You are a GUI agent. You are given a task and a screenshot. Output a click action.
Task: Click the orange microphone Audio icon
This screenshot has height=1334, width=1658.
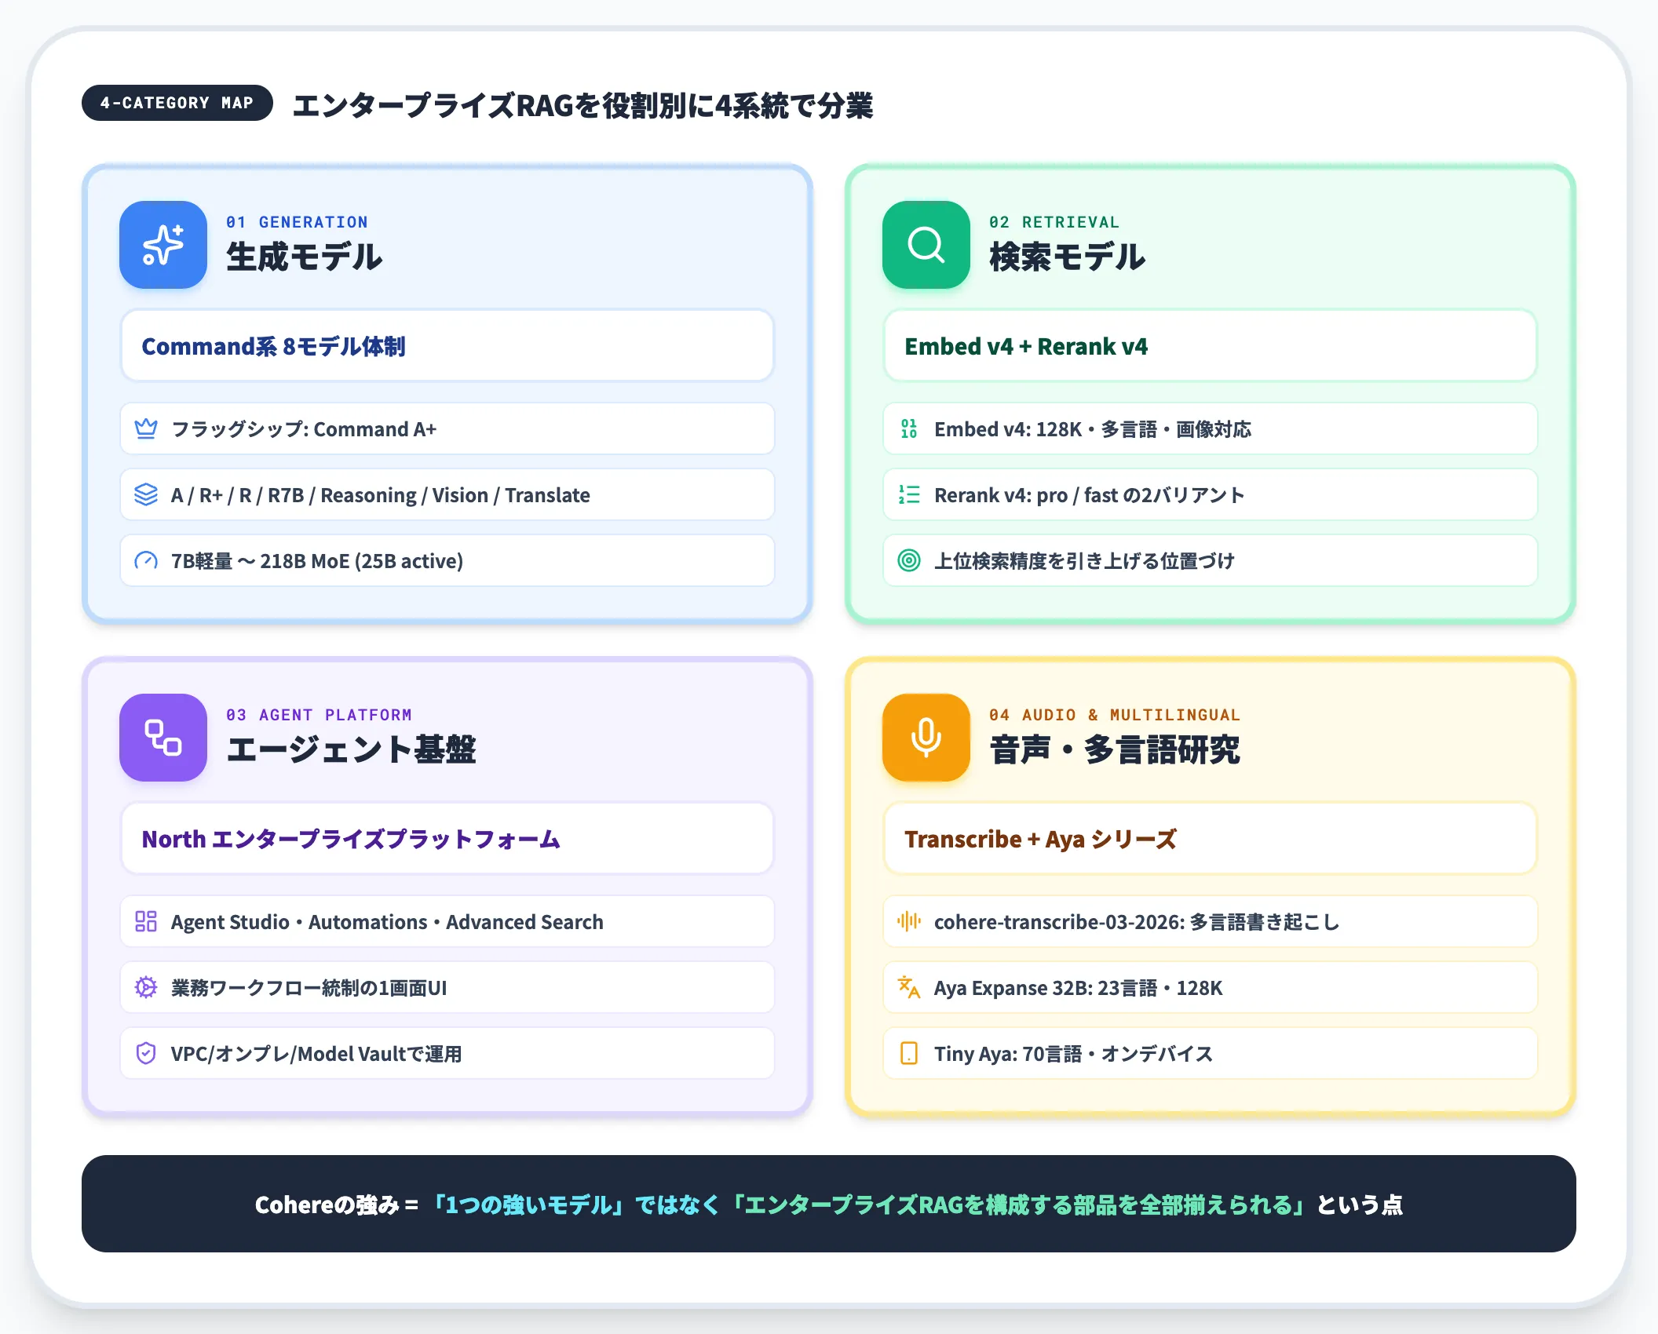(x=926, y=738)
